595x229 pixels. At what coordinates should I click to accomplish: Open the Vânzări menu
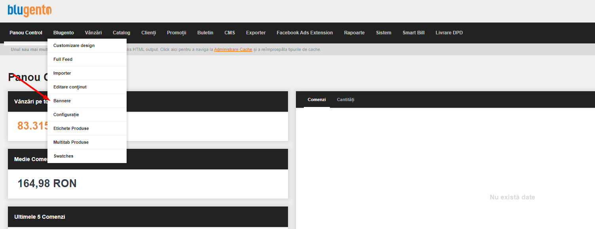click(x=93, y=33)
